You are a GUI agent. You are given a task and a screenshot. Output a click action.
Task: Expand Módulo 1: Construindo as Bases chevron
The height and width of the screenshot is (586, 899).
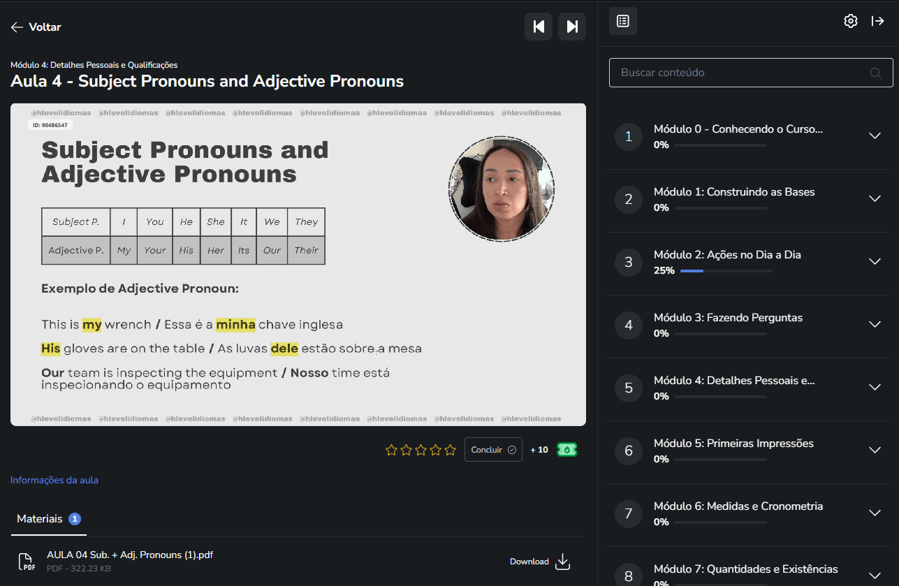pyautogui.click(x=875, y=198)
